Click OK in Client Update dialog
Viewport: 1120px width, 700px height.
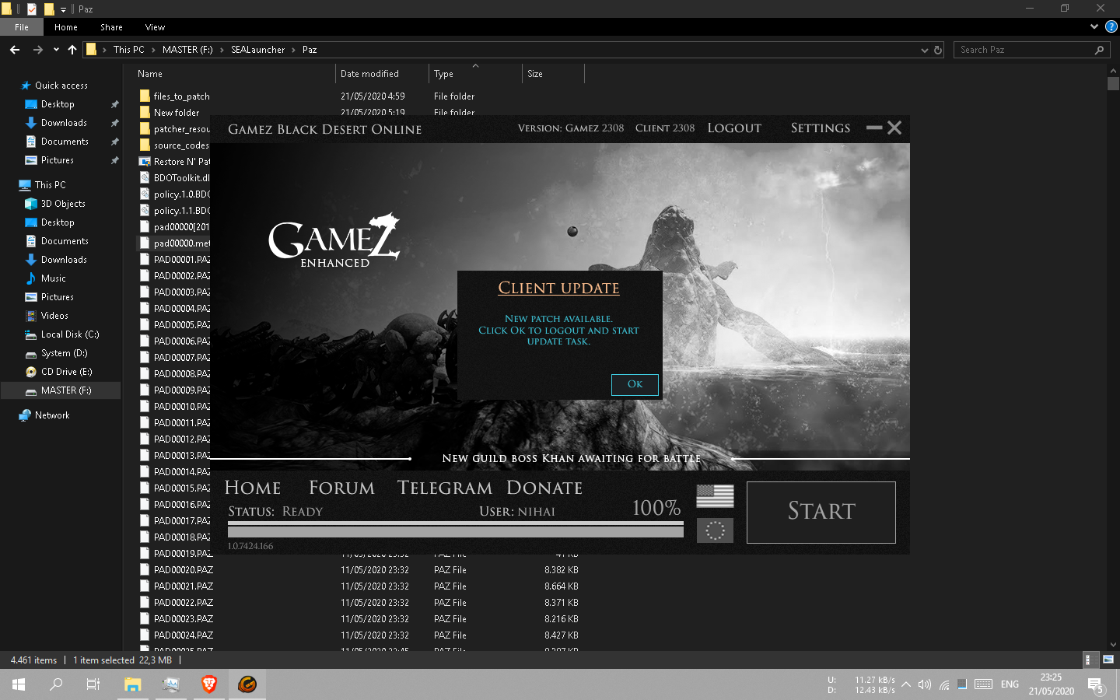coord(635,384)
